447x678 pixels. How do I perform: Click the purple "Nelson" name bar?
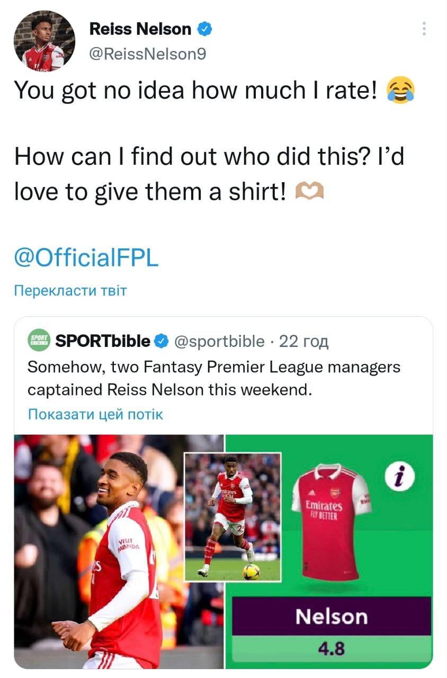tap(332, 616)
